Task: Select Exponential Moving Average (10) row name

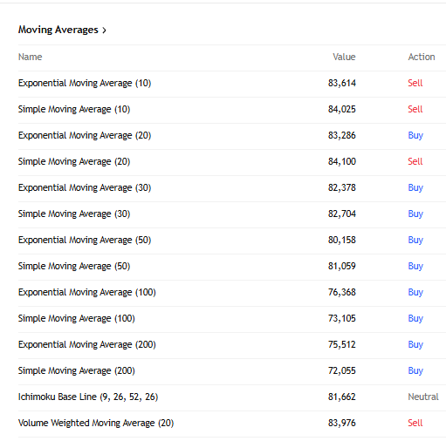Action: coord(85,83)
